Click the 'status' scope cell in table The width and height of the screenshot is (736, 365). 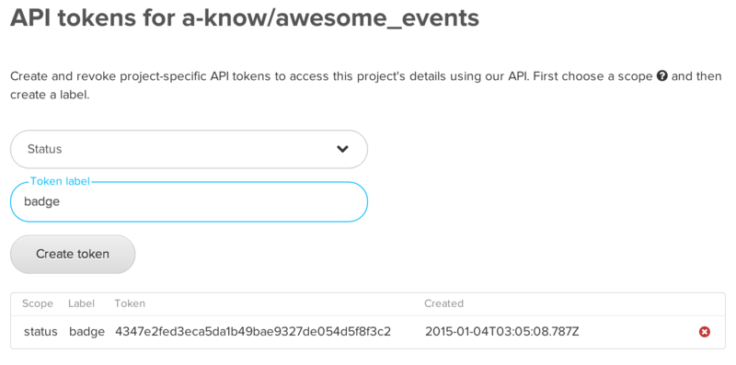(40, 332)
